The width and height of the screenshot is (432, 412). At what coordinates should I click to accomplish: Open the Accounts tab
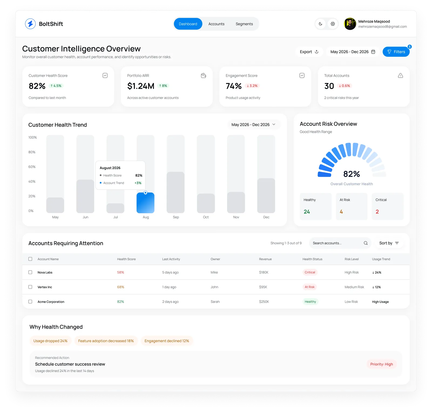coord(216,24)
